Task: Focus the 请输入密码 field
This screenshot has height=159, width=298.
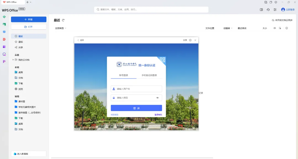Action: (x=136, y=98)
